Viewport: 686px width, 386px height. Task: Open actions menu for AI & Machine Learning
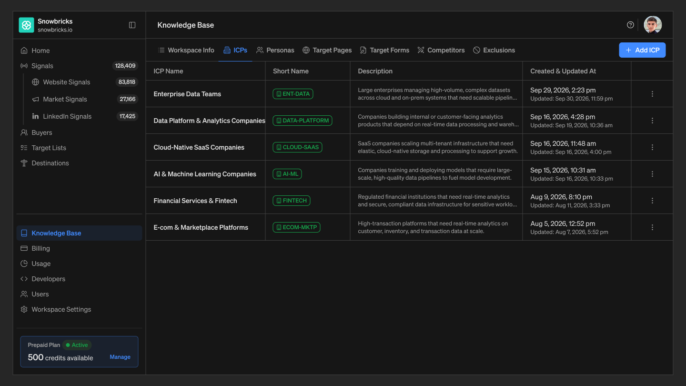(652, 174)
